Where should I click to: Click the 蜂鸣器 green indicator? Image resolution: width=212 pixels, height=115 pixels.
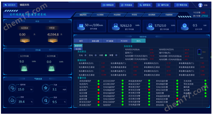point(205,87)
